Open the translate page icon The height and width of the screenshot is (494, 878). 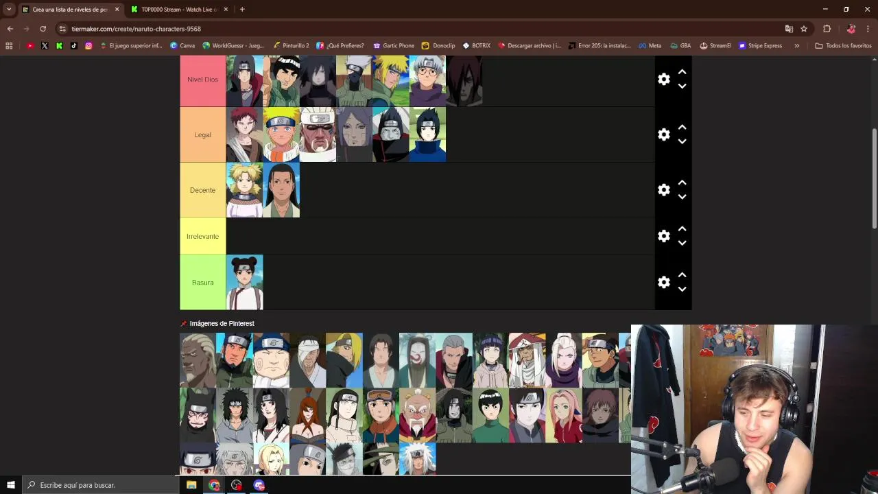789,29
